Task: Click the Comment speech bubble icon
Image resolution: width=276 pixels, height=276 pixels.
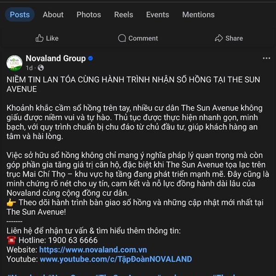Action: point(122,38)
